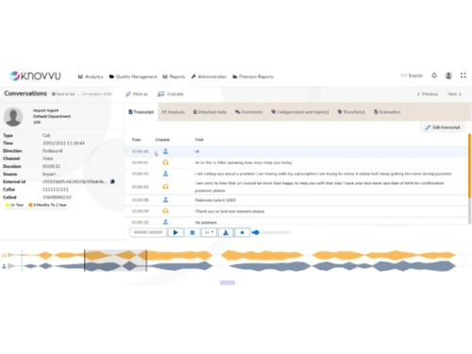Screen dimensions: 472x354
Task: Copy the External id value
Action: [x=112, y=181]
